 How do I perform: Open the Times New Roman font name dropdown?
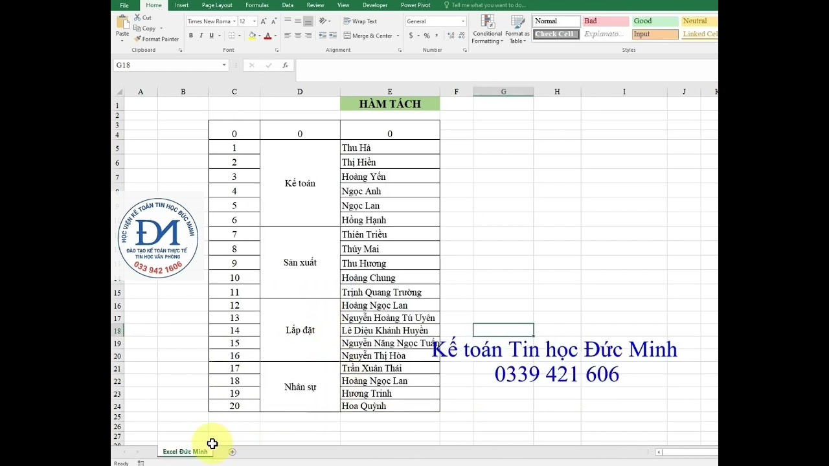click(x=234, y=21)
